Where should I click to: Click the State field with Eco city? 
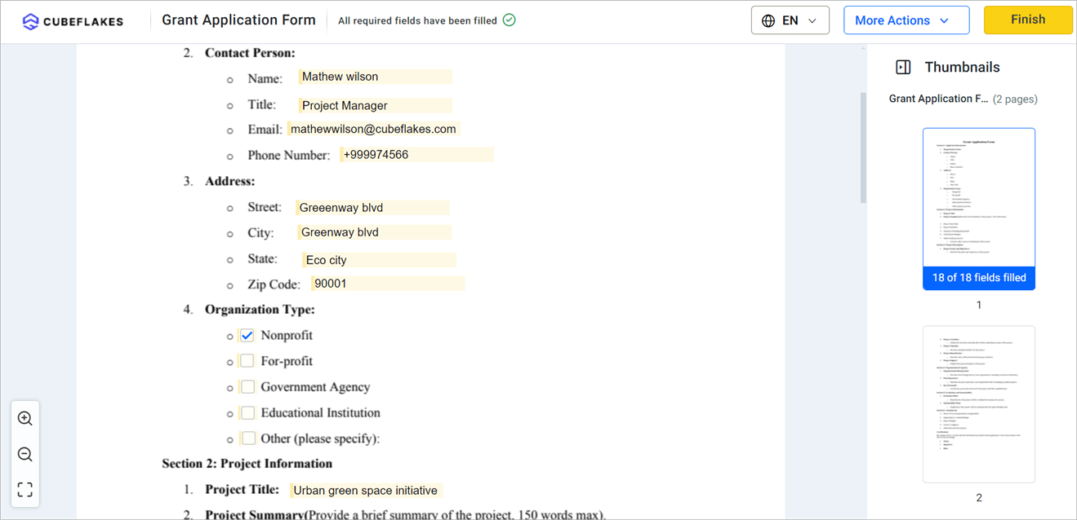(379, 260)
